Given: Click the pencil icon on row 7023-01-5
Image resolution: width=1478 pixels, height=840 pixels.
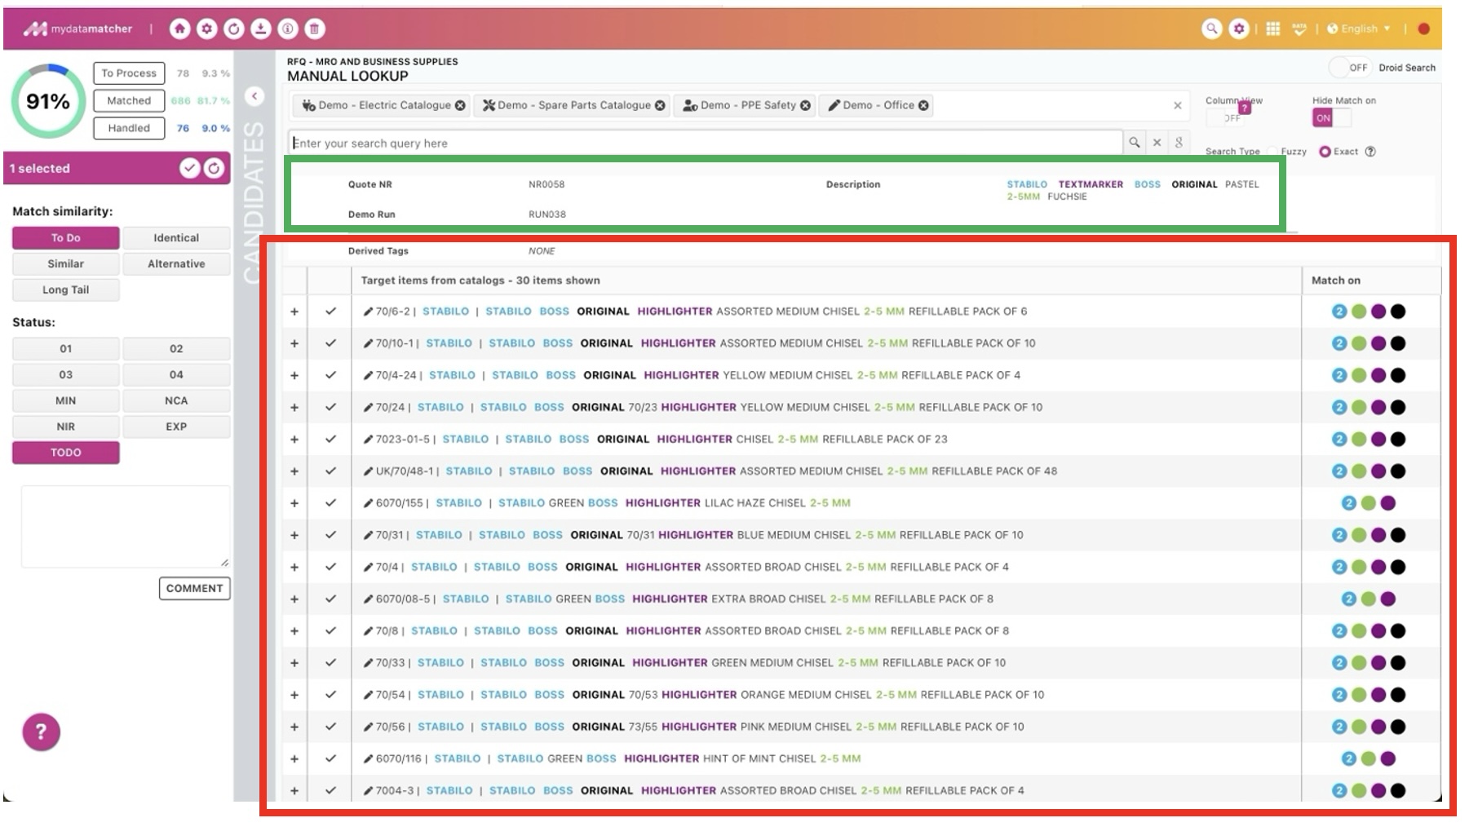Looking at the screenshot, I should (x=368, y=440).
